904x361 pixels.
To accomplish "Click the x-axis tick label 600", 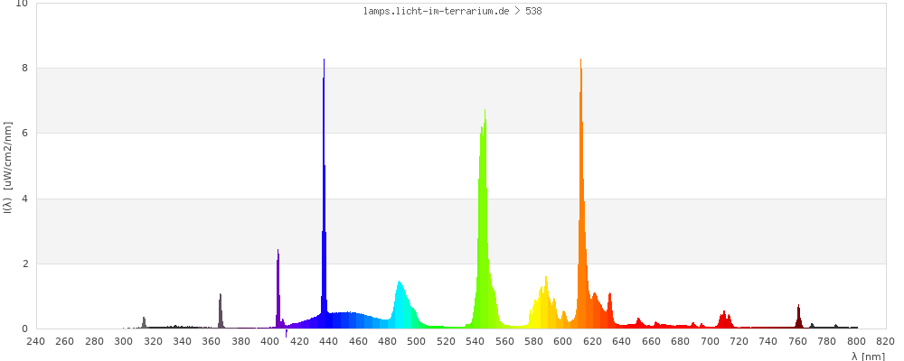I will click(x=564, y=341).
